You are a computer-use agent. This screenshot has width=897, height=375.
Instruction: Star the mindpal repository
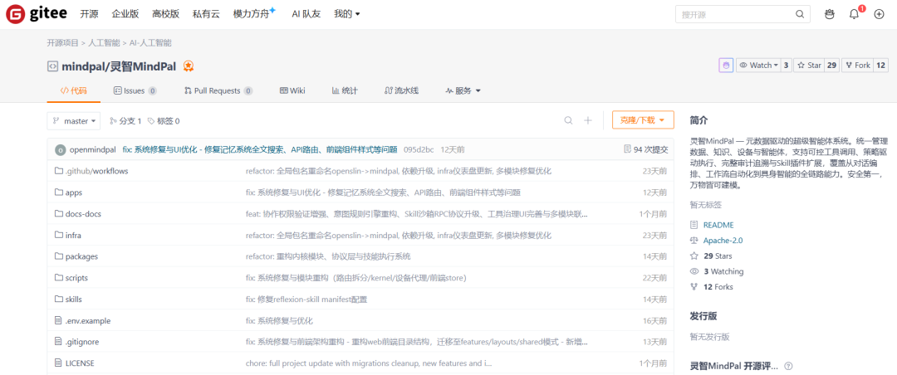click(810, 66)
